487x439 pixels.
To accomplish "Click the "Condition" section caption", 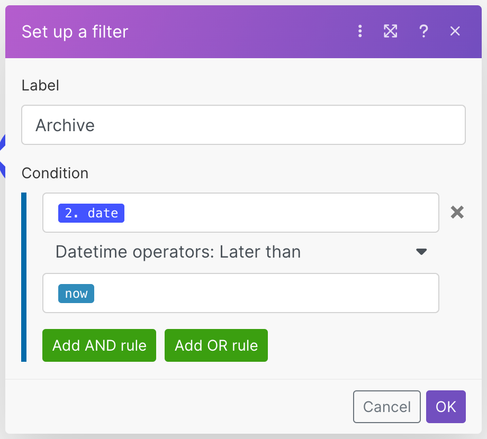I will (x=55, y=173).
